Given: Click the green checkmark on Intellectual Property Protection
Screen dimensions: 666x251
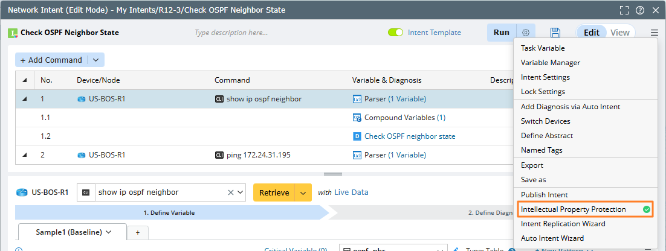Looking at the screenshot, I should tap(646, 209).
